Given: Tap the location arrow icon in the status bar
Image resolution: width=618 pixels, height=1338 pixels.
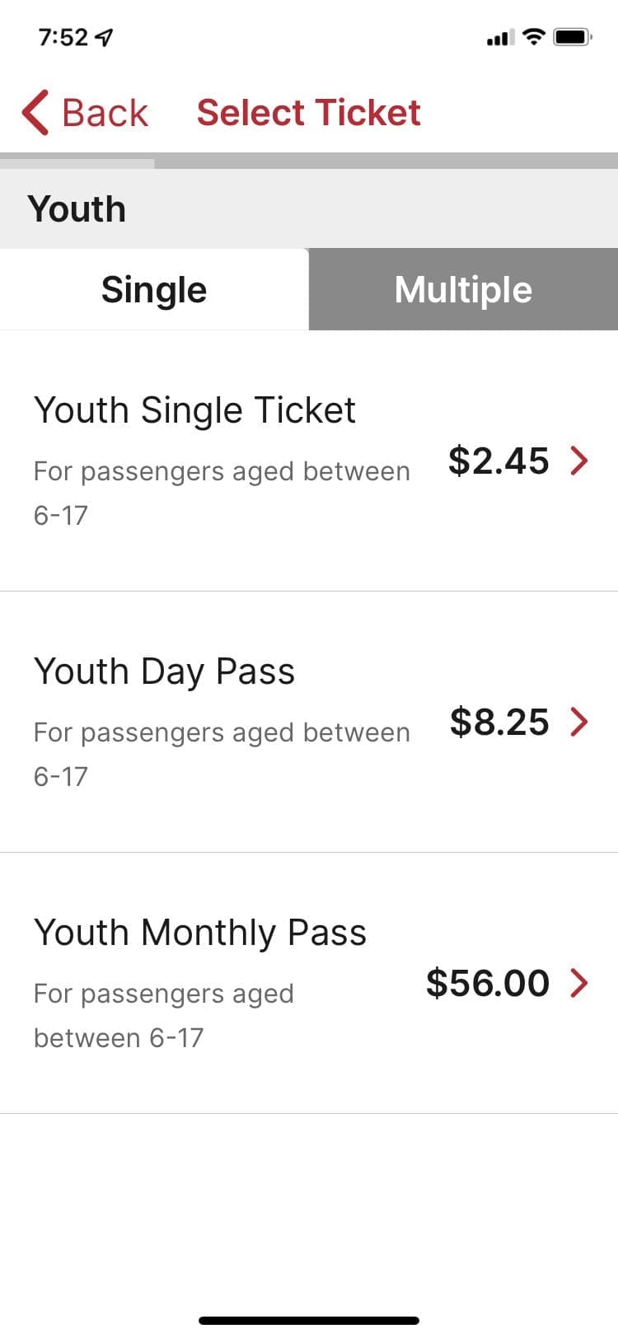Looking at the screenshot, I should pyautogui.click(x=105, y=37).
